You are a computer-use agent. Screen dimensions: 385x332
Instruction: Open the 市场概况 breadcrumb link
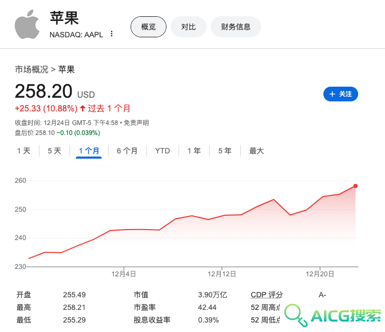(x=32, y=69)
